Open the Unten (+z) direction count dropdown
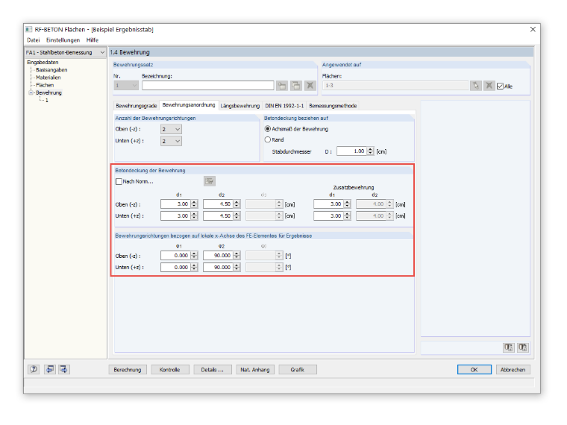This screenshot has height=425, width=567. (171, 141)
